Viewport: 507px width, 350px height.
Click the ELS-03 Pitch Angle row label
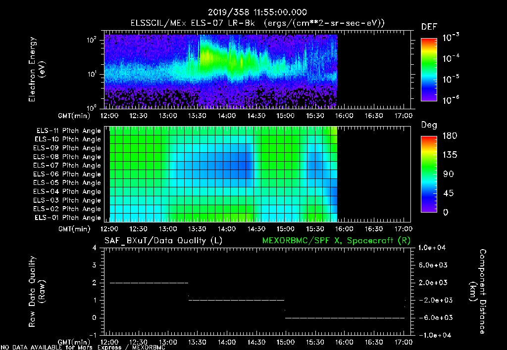click(67, 200)
